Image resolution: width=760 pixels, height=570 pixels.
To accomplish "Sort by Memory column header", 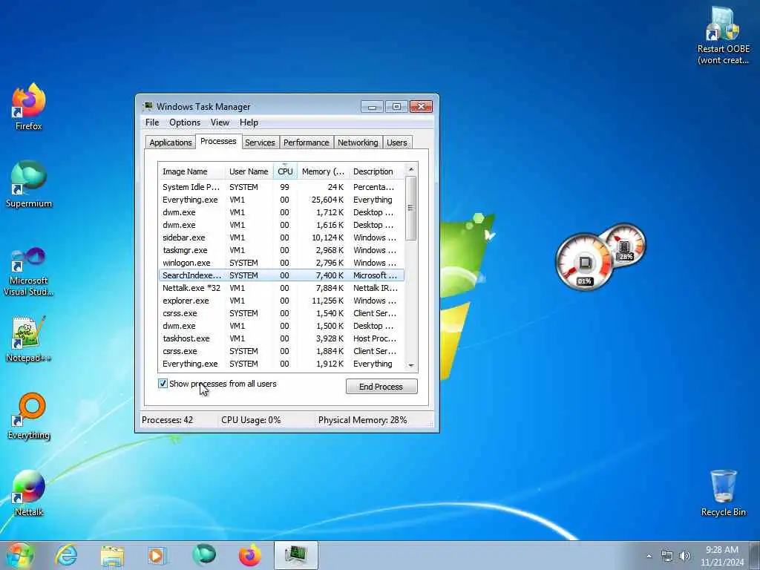I will [323, 171].
